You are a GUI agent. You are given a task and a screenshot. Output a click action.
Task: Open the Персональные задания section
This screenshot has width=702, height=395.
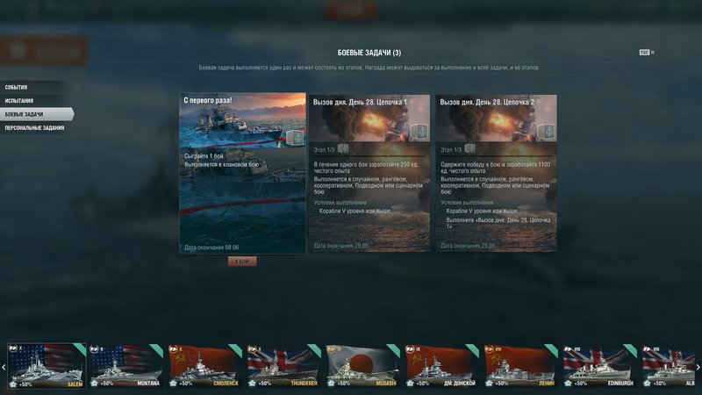pos(35,128)
